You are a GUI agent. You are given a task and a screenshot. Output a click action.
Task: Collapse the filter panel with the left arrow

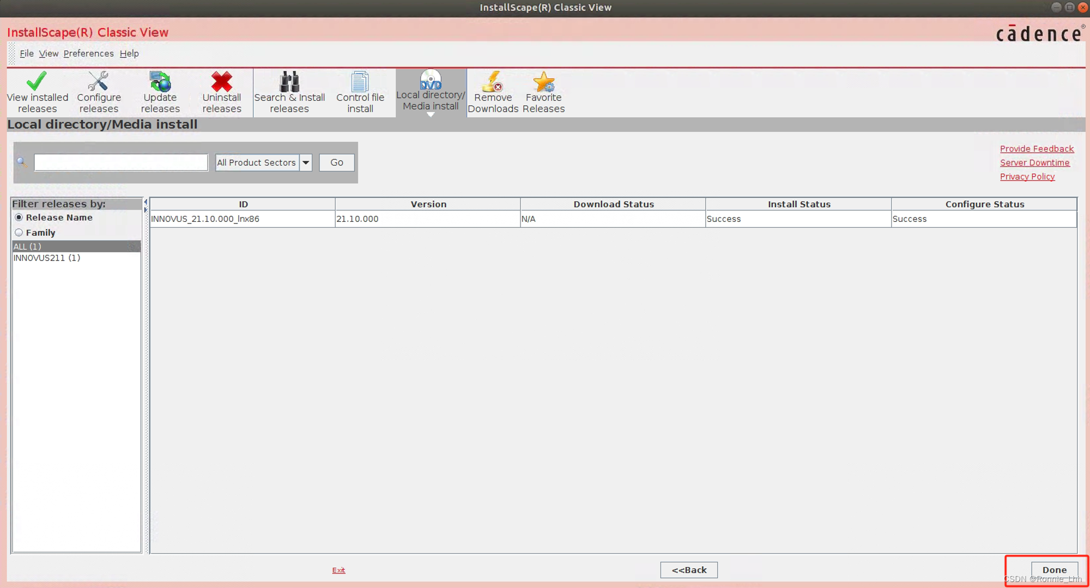pos(146,202)
